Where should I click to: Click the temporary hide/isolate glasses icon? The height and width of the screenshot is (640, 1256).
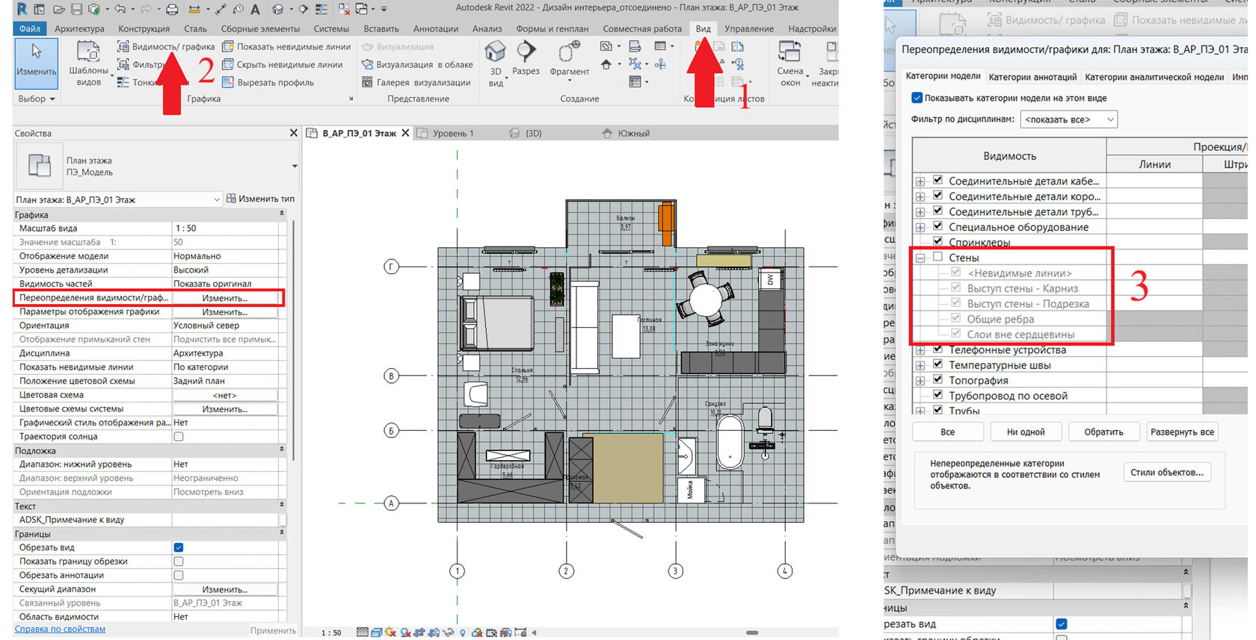[449, 632]
